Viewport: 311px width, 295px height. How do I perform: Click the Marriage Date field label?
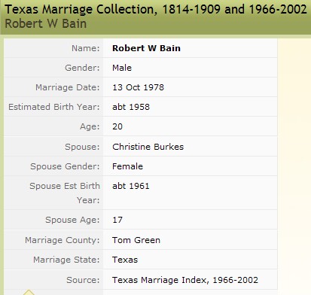click(x=68, y=87)
